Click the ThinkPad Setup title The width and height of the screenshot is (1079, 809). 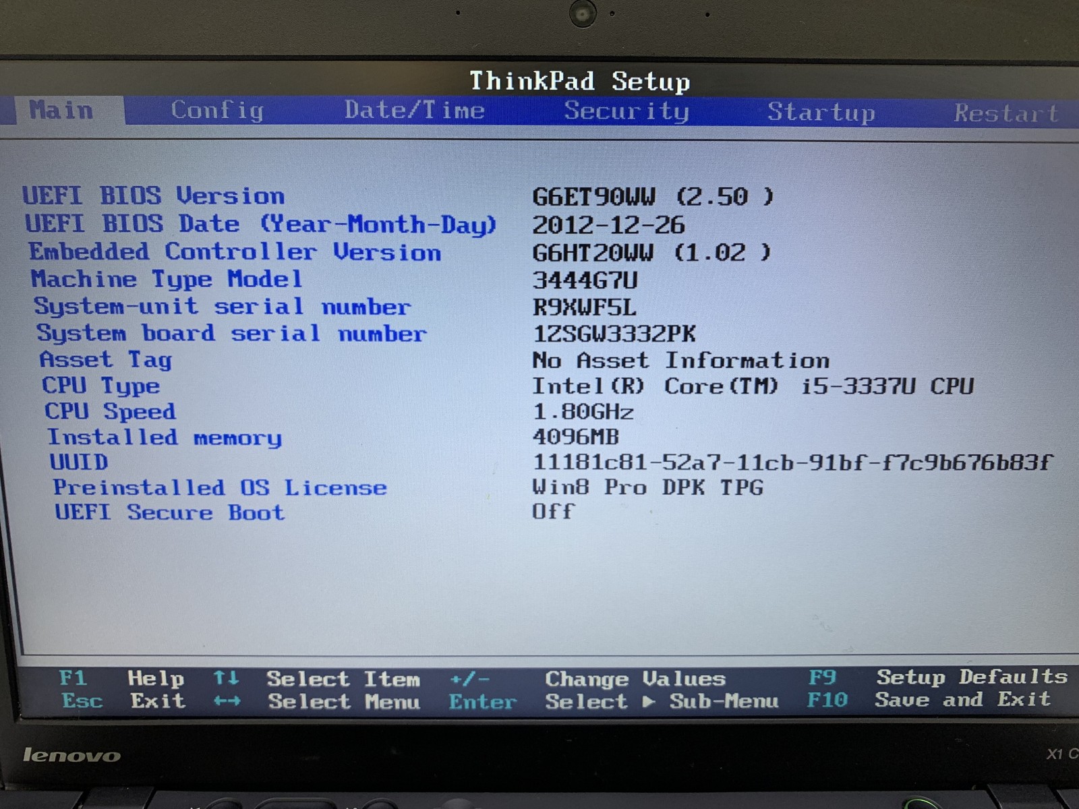[x=579, y=82]
